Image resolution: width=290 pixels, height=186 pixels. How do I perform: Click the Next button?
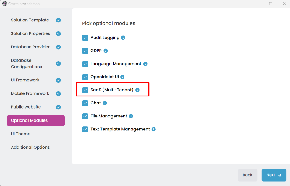274,175
